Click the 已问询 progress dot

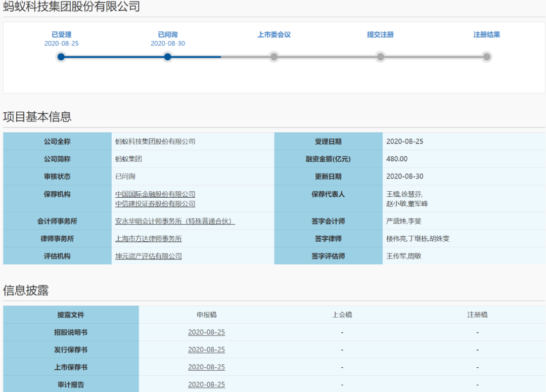click(x=168, y=57)
